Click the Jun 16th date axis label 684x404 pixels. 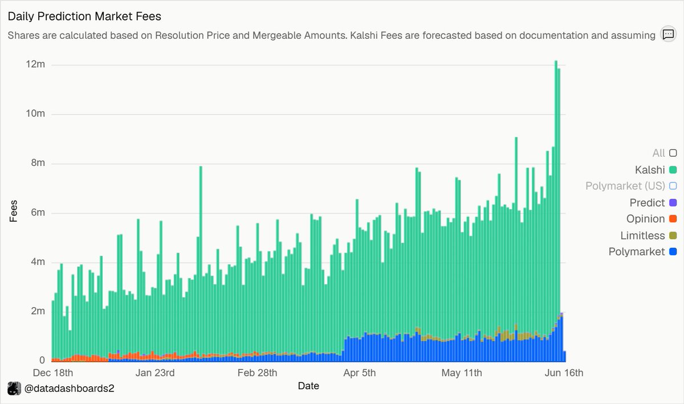564,373
